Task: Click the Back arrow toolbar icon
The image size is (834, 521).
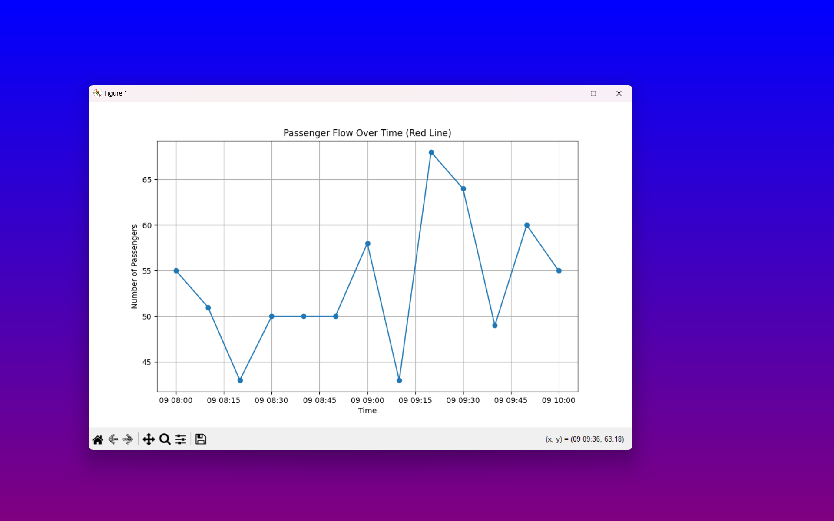Action: [x=113, y=439]
